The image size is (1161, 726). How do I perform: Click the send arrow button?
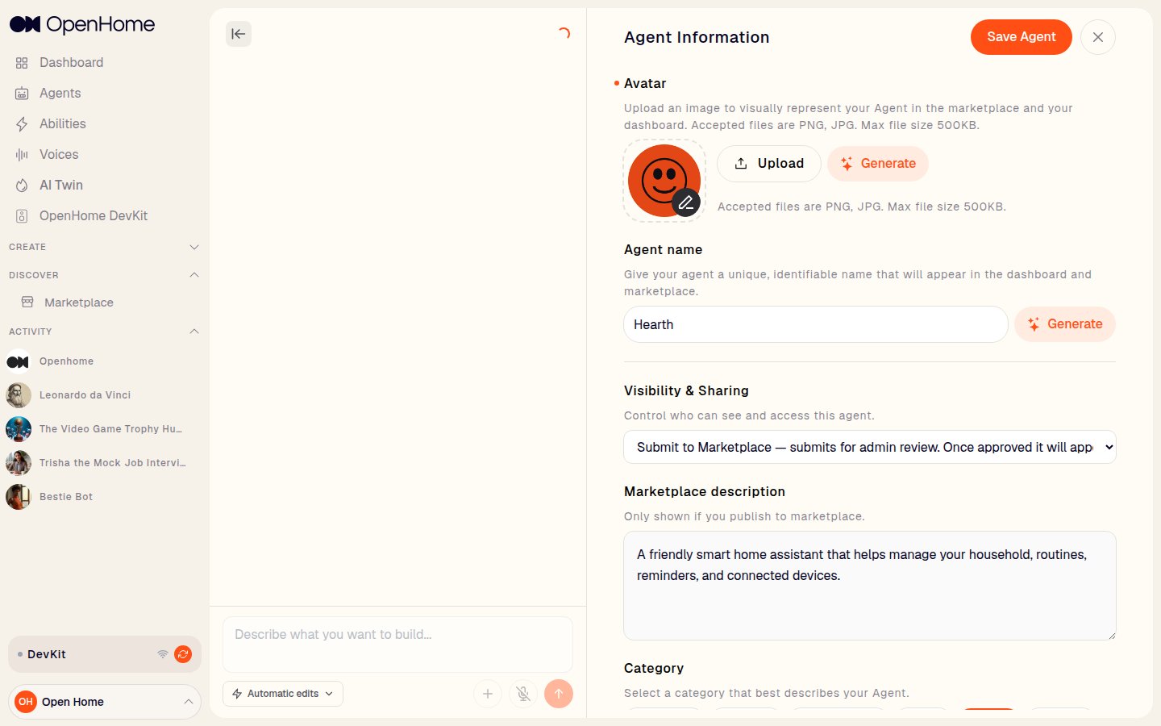point(559,694)
